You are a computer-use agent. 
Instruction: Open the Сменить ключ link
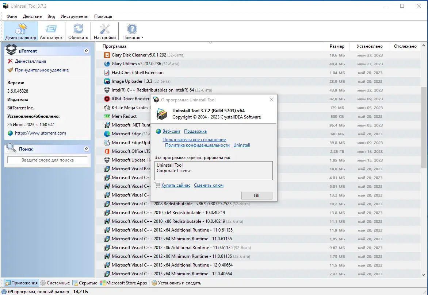[x=209, y=185]
